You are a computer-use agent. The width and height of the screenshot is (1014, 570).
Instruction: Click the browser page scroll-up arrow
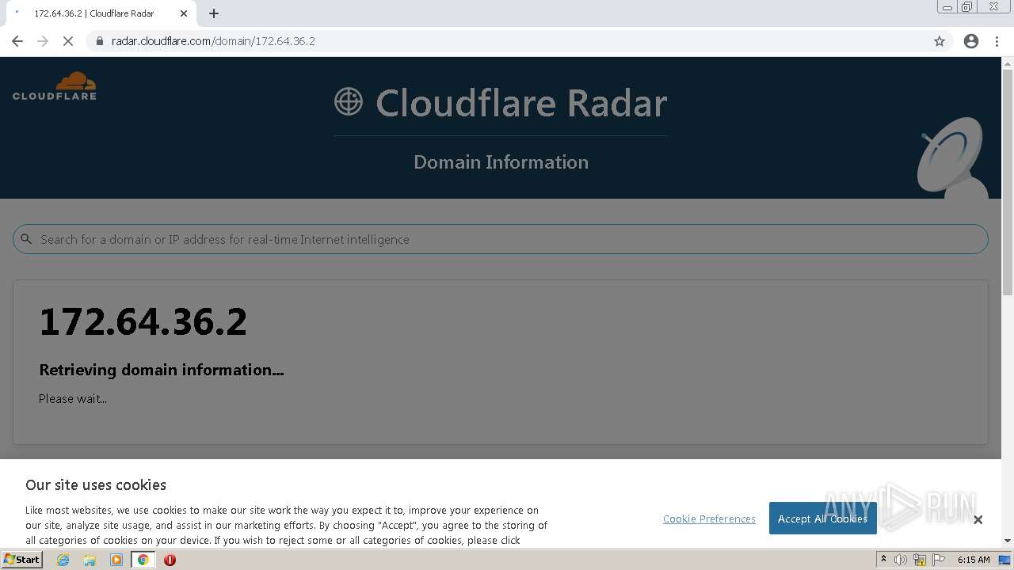(1008, 63)
